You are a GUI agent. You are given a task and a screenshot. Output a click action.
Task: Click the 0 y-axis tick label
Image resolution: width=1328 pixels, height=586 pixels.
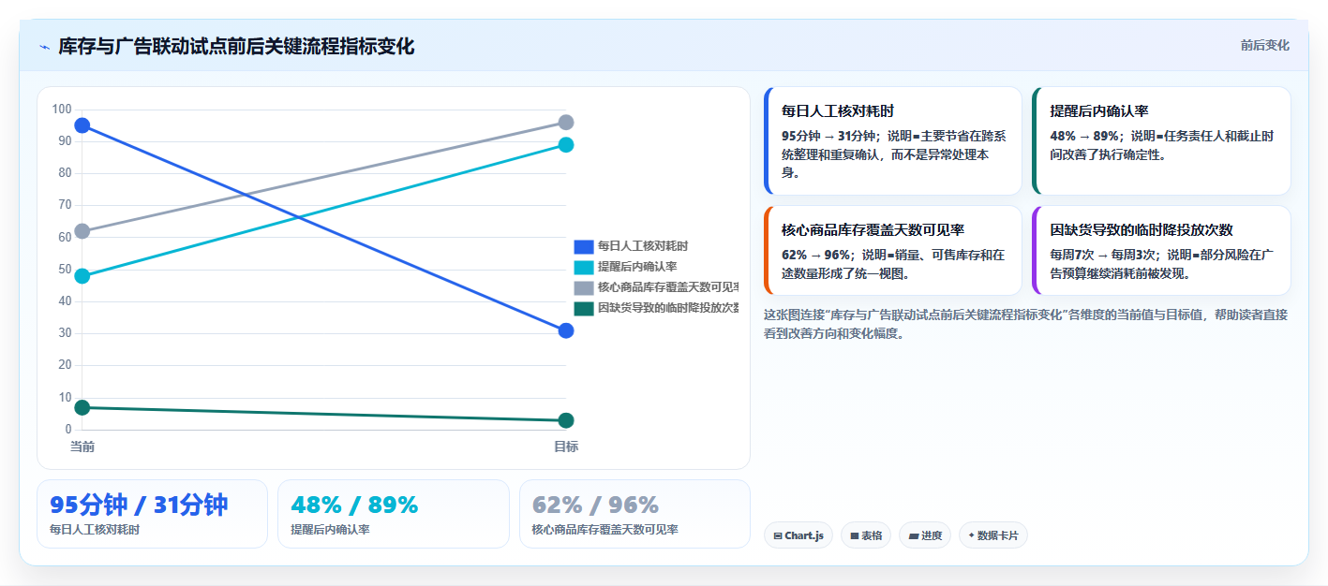click(x=67, y=430)
